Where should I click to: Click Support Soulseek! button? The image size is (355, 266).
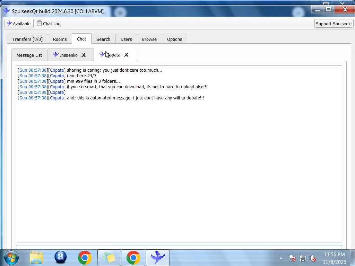pyautogui.click(x=334, y=24)
